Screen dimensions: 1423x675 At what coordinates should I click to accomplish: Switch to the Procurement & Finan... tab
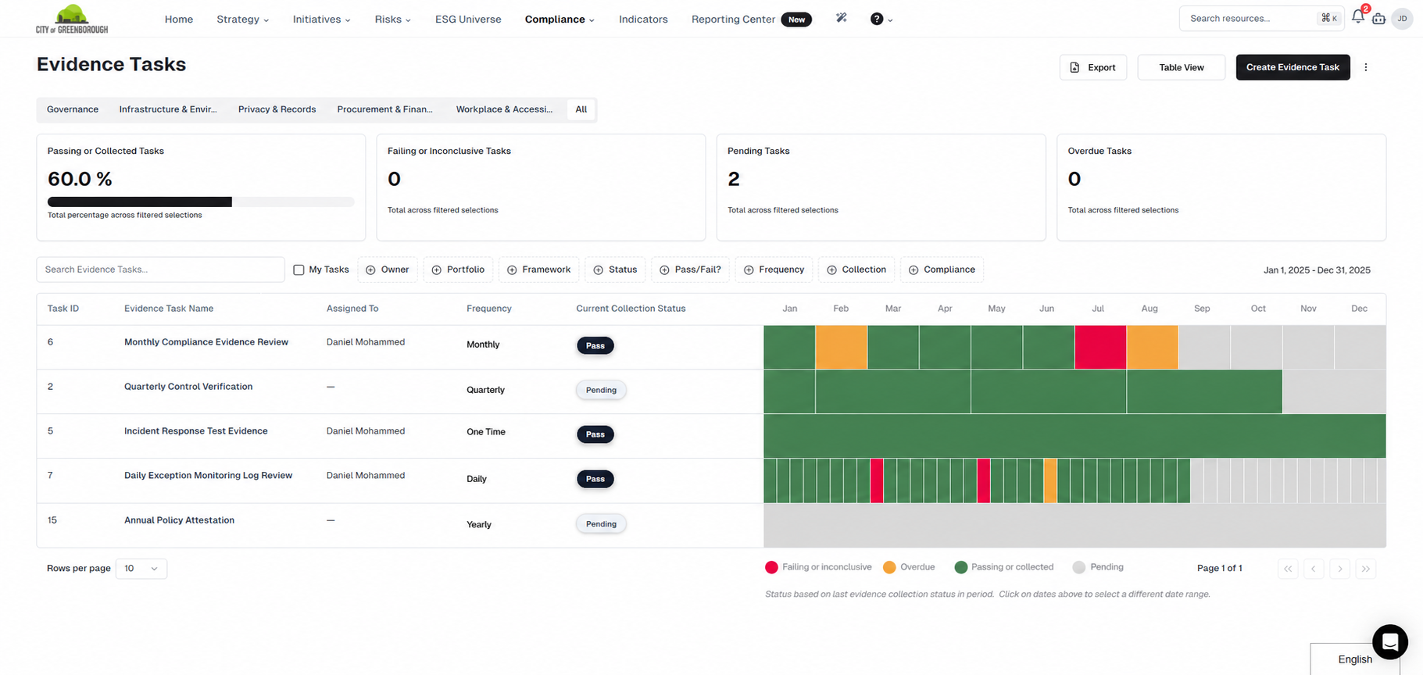(385, 109)
